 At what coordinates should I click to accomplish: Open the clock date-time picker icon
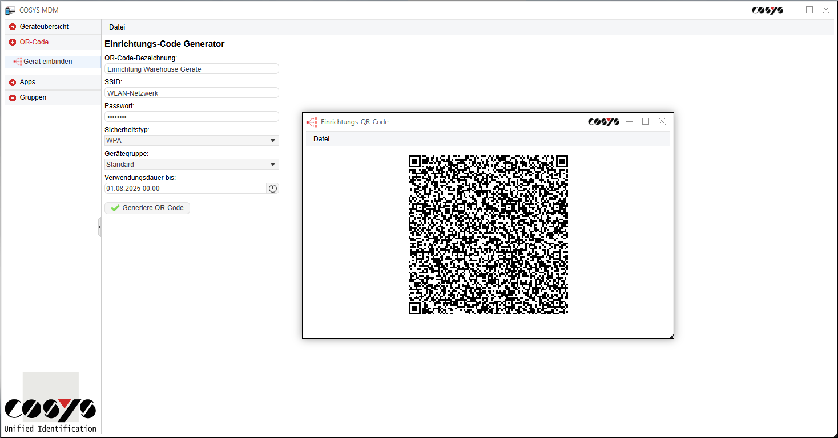point(273,189)
